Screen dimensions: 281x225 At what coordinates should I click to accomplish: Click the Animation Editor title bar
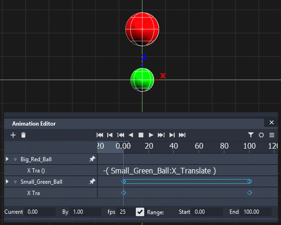tap(134, 124)
